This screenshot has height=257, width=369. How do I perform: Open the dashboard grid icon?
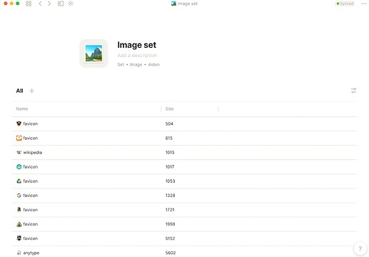point(29,4)
